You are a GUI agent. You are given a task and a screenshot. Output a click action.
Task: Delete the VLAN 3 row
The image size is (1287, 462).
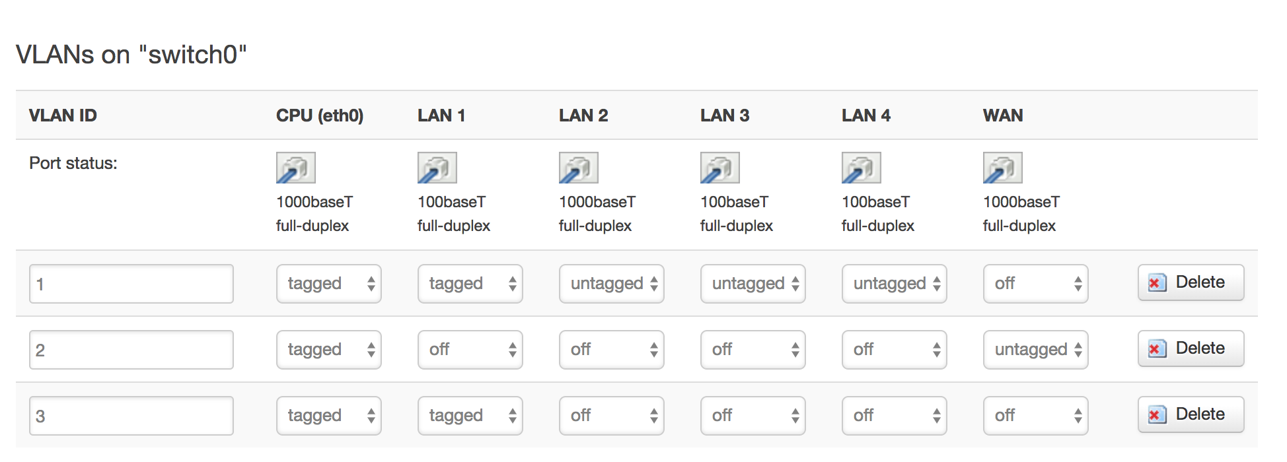tap(1191, 414)
